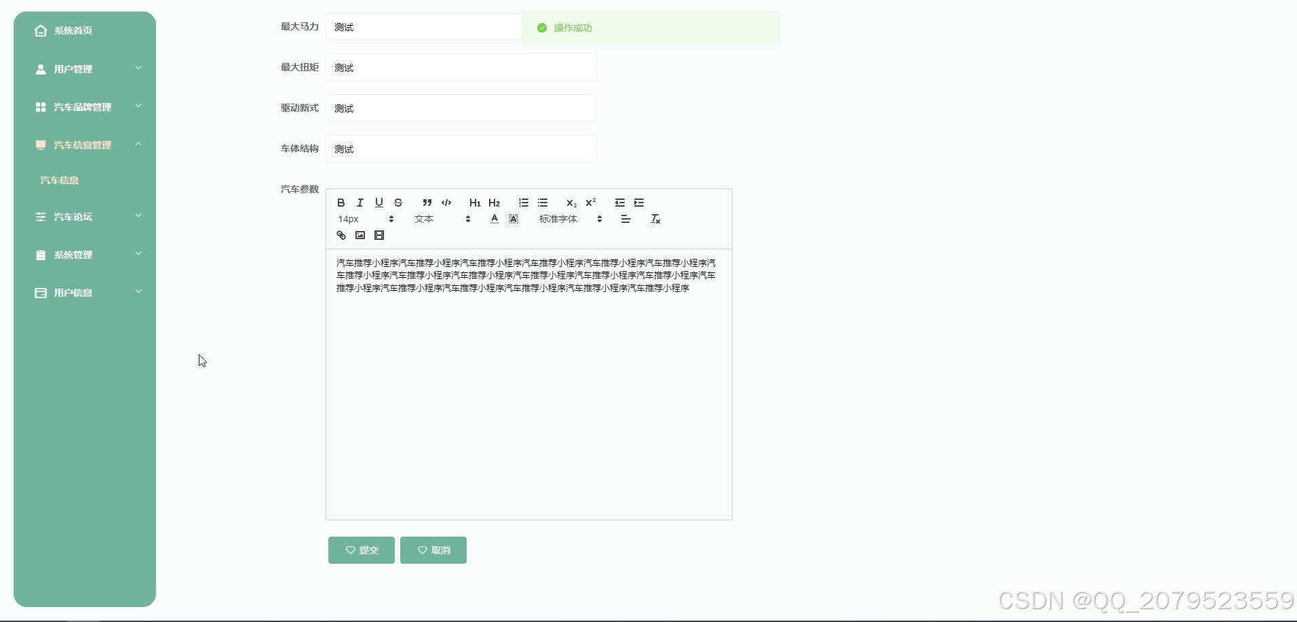Image resolution: width=1297 pixels, height=622 pixels.
Task: Insert a hyperlink in editor
Action: tap(341, 235)
